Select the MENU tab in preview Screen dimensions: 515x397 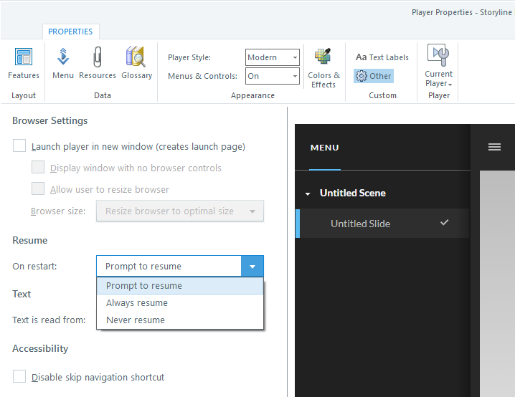(325, 148)
